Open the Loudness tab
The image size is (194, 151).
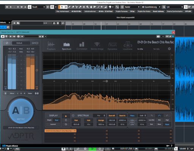128,46
